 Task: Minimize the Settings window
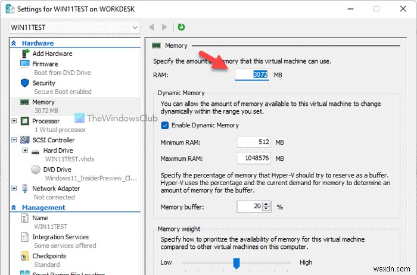click(x=351, y=9)
